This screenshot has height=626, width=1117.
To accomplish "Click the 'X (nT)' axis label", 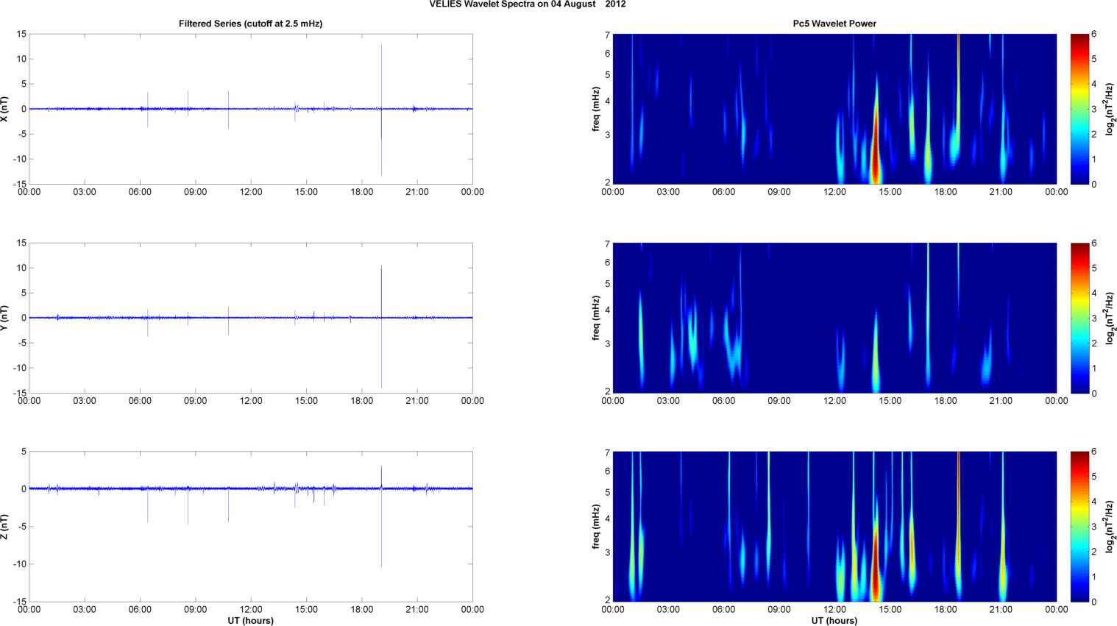I will click(4, 109).
